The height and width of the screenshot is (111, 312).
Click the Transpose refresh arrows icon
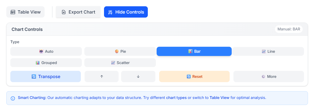34,77
